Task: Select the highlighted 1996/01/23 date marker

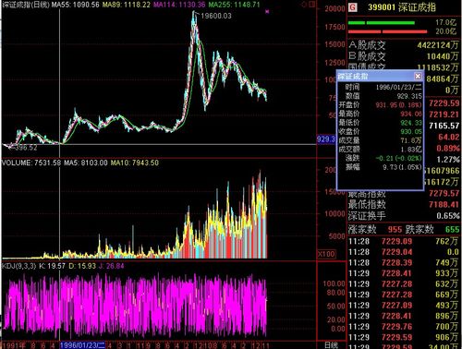Action: click(82, 345)
